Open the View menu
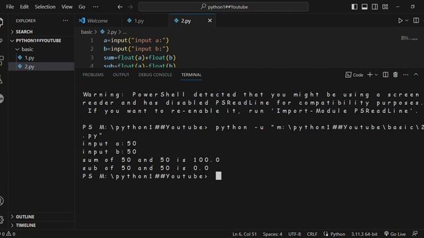424x238 pixels. point(67,7)
